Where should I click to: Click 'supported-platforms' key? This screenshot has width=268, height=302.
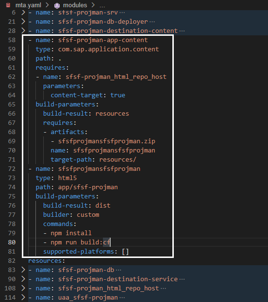(x=79, y=252)
